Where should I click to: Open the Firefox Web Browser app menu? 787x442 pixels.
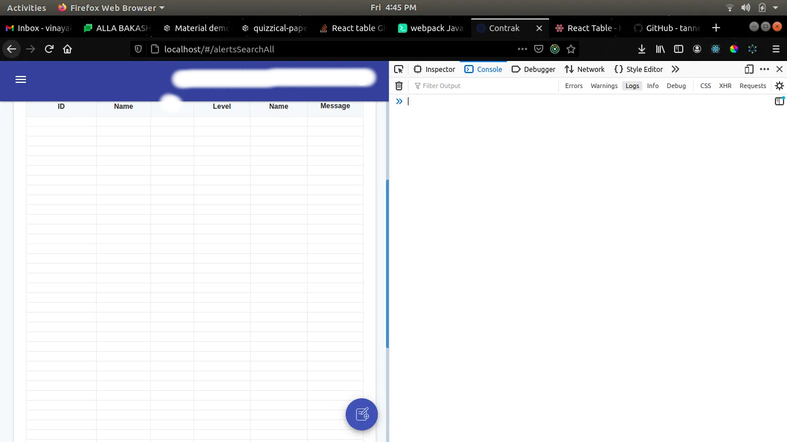[x=111, y=7]
